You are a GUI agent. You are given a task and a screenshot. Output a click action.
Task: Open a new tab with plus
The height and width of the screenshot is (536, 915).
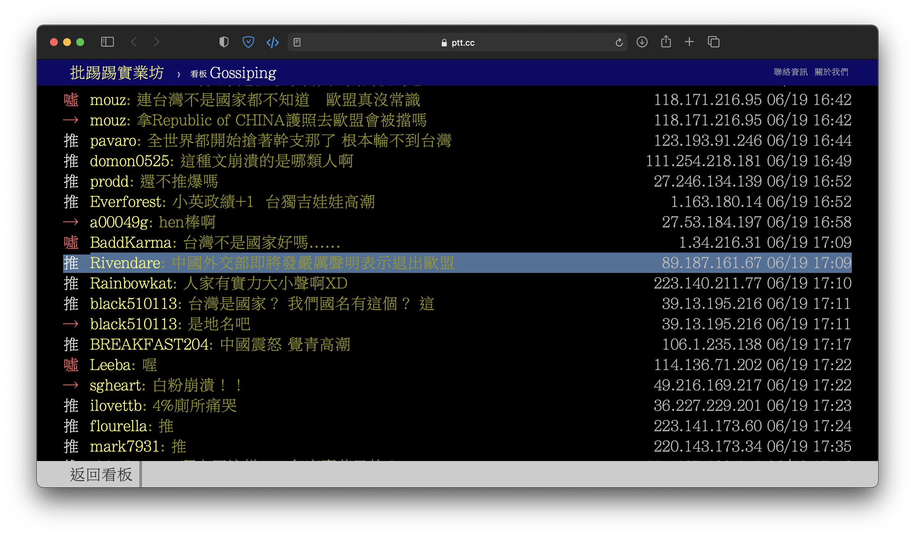(689, 42)
